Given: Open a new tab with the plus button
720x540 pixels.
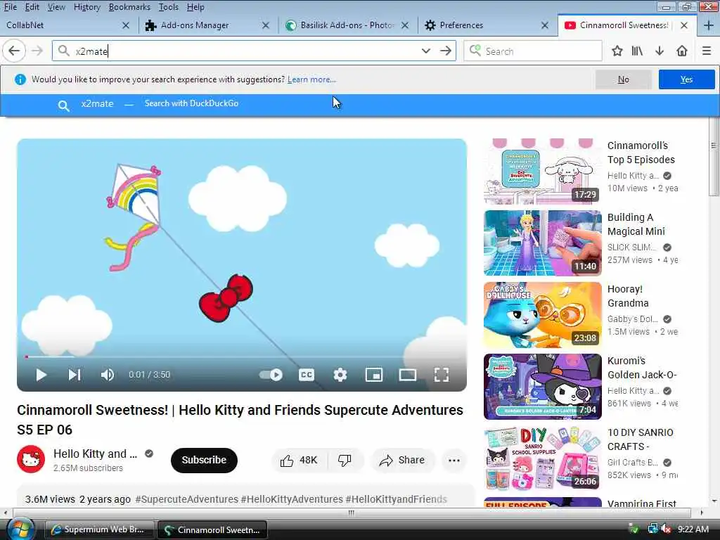Looking at the screenshot, I should (709, 25).
